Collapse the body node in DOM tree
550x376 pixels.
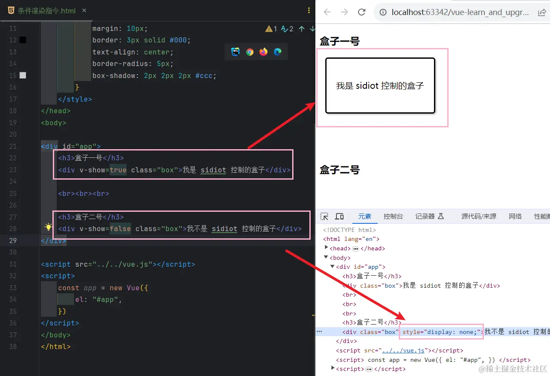point(327,257)
